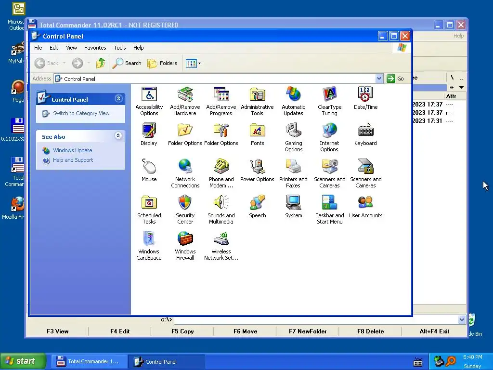Screen dimensions: 493x370
Task: Go up one folder level
Action: coord(101,63)
